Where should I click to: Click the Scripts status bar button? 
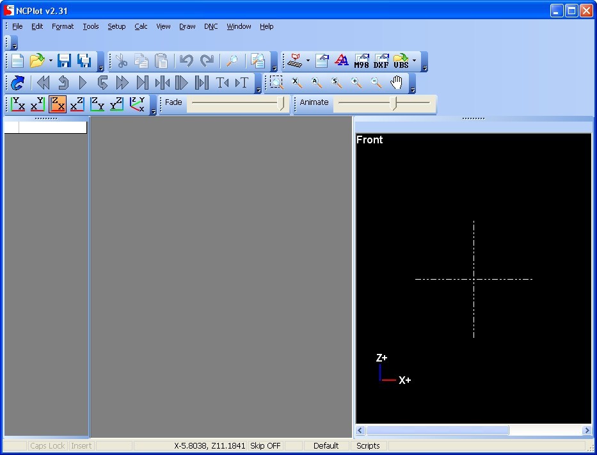pos(368,446)
